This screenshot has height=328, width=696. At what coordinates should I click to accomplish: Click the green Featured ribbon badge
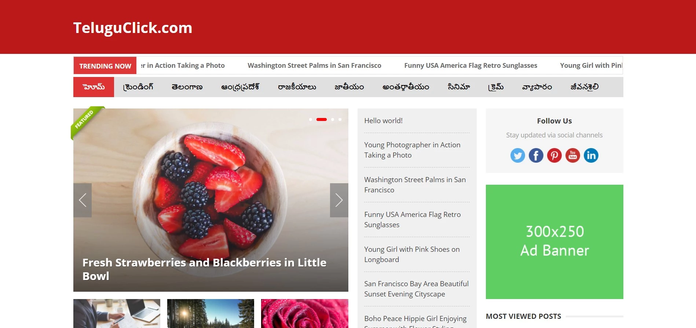click(x=87, y=122)
